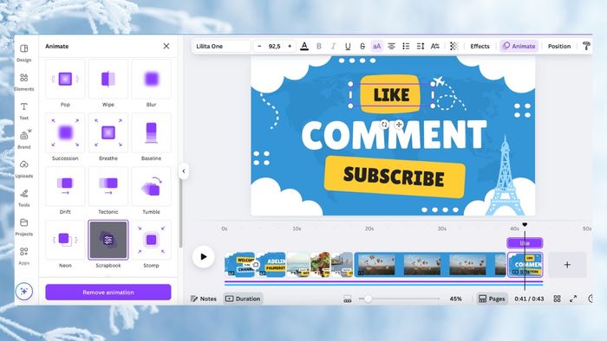Open the Effects options

click(x=480, y=47)
